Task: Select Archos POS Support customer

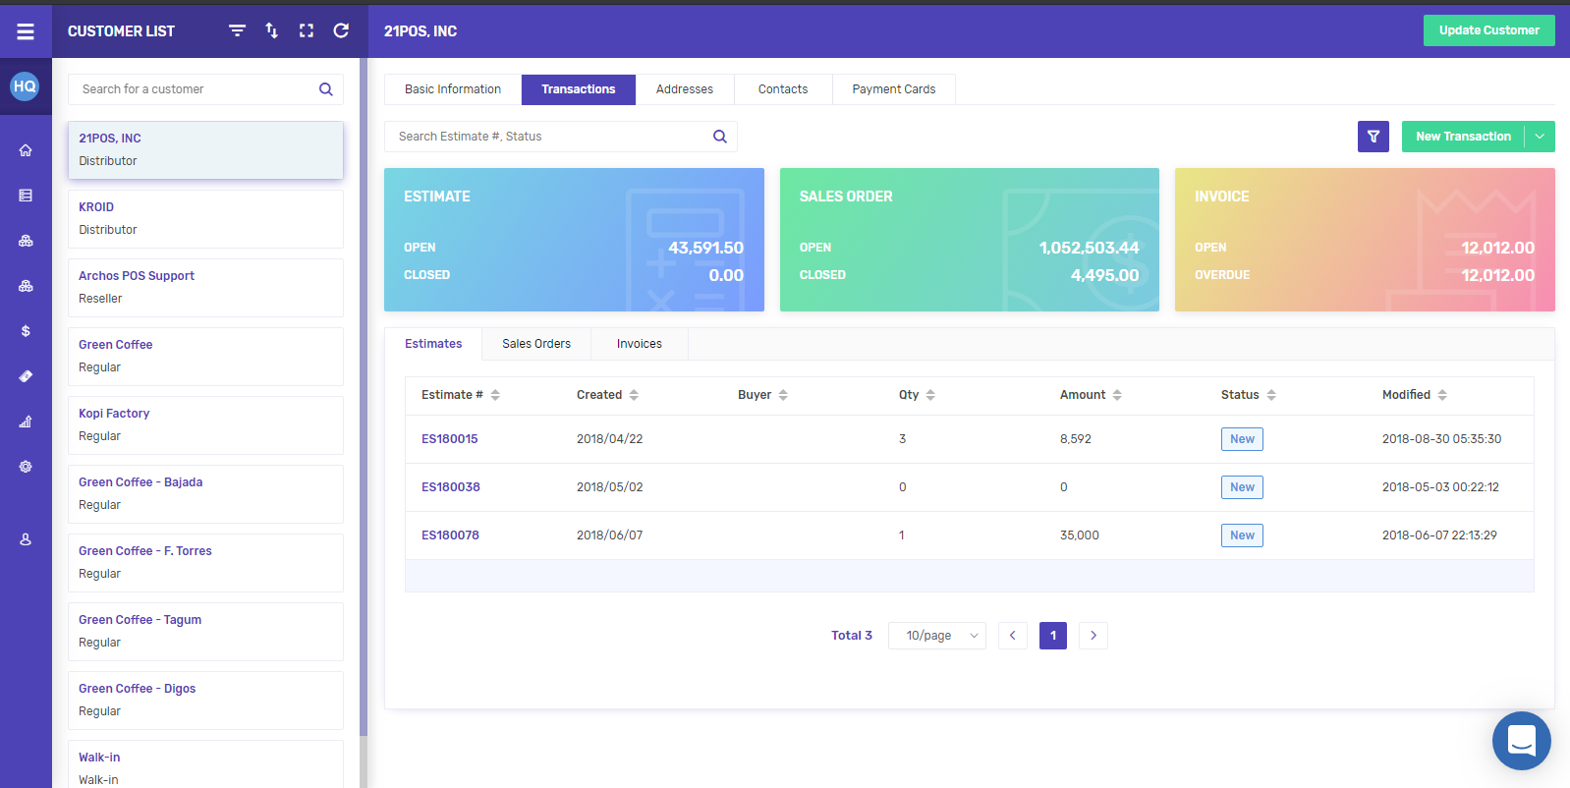Action: (205, 288)
